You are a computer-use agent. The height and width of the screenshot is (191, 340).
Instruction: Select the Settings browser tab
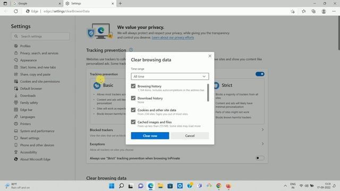coord(90,4)
